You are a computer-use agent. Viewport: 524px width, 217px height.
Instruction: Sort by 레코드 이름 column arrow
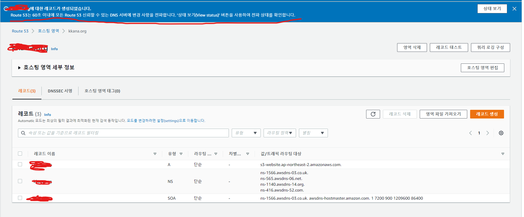click(155, 154)
